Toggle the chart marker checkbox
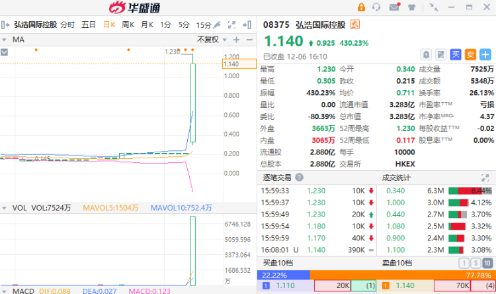Image resolution: width=496 pixels, height=294 pixels. click(4, 52)
